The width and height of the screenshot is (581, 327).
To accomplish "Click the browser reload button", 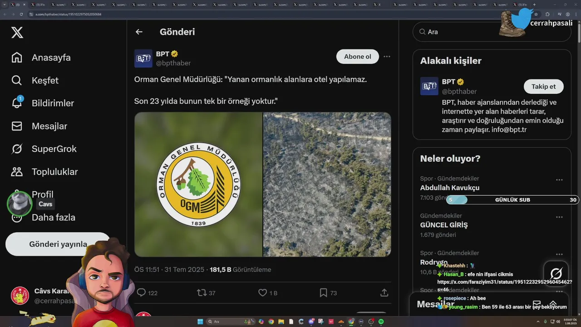I will (21, 14).
